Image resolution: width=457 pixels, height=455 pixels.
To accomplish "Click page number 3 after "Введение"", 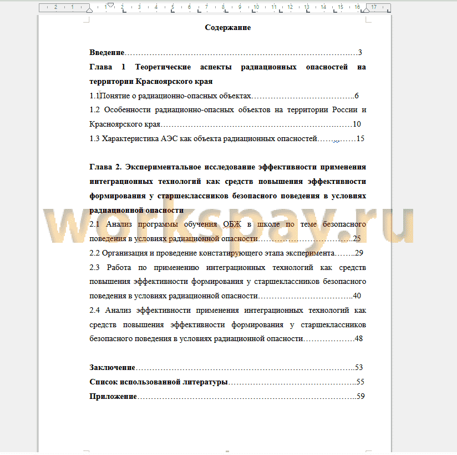I will 360,52.
